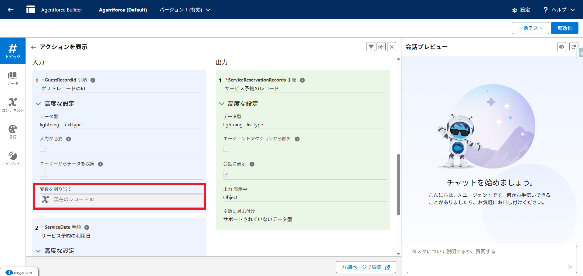
Task: Click the Object output rendering value
Action: 230,198
